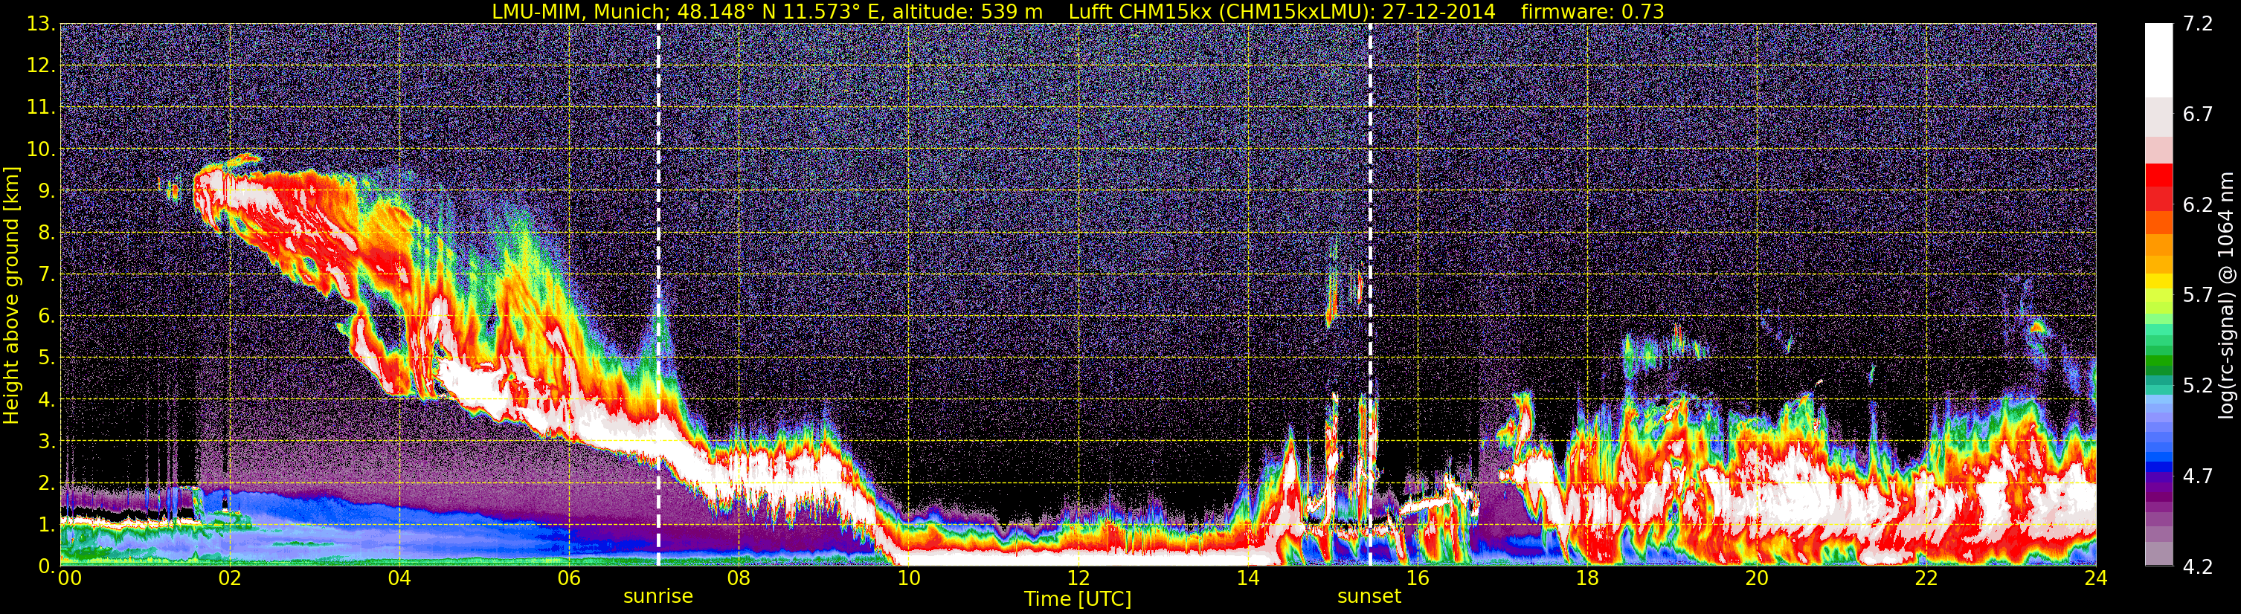Click the height axis tick '11.'
Viewport: 2241px width, 614px height.
41,108
